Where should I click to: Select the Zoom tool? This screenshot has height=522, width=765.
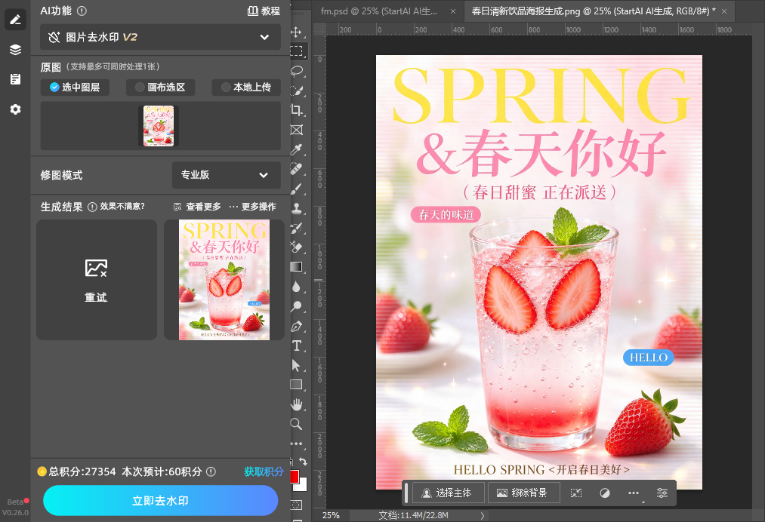(296, 423)
